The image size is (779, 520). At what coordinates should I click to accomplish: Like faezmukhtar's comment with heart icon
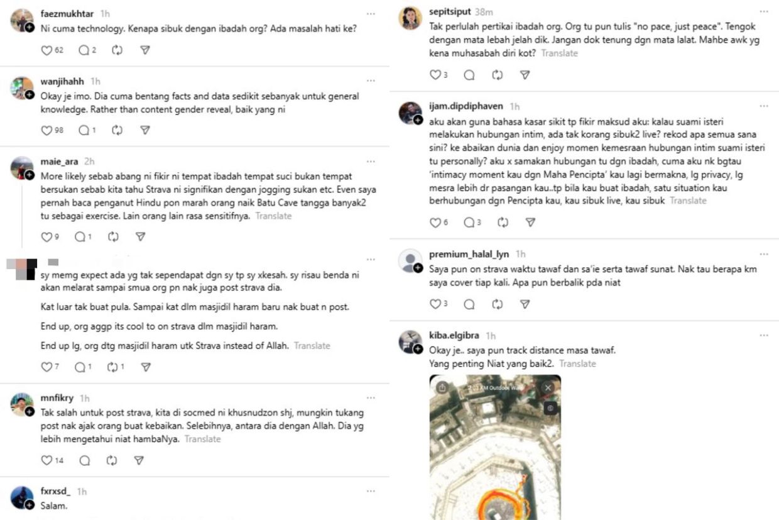(46, 50)
